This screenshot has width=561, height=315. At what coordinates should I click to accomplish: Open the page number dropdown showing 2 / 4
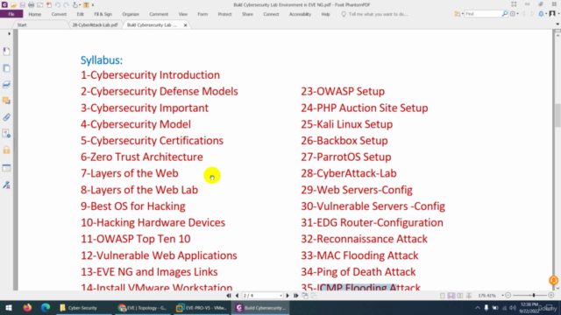280,296
